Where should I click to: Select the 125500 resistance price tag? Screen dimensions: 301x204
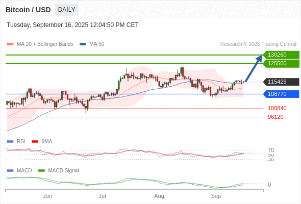point(281,64)
